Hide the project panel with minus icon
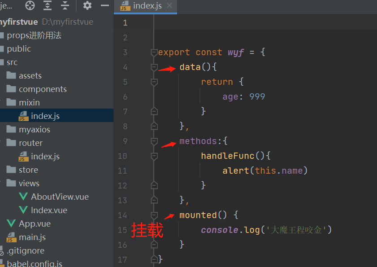377x267 pixels. click(105, 5)
